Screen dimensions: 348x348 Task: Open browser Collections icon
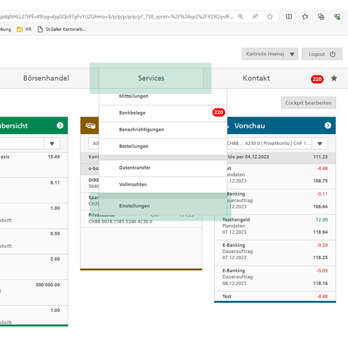(x=321, y=17)
